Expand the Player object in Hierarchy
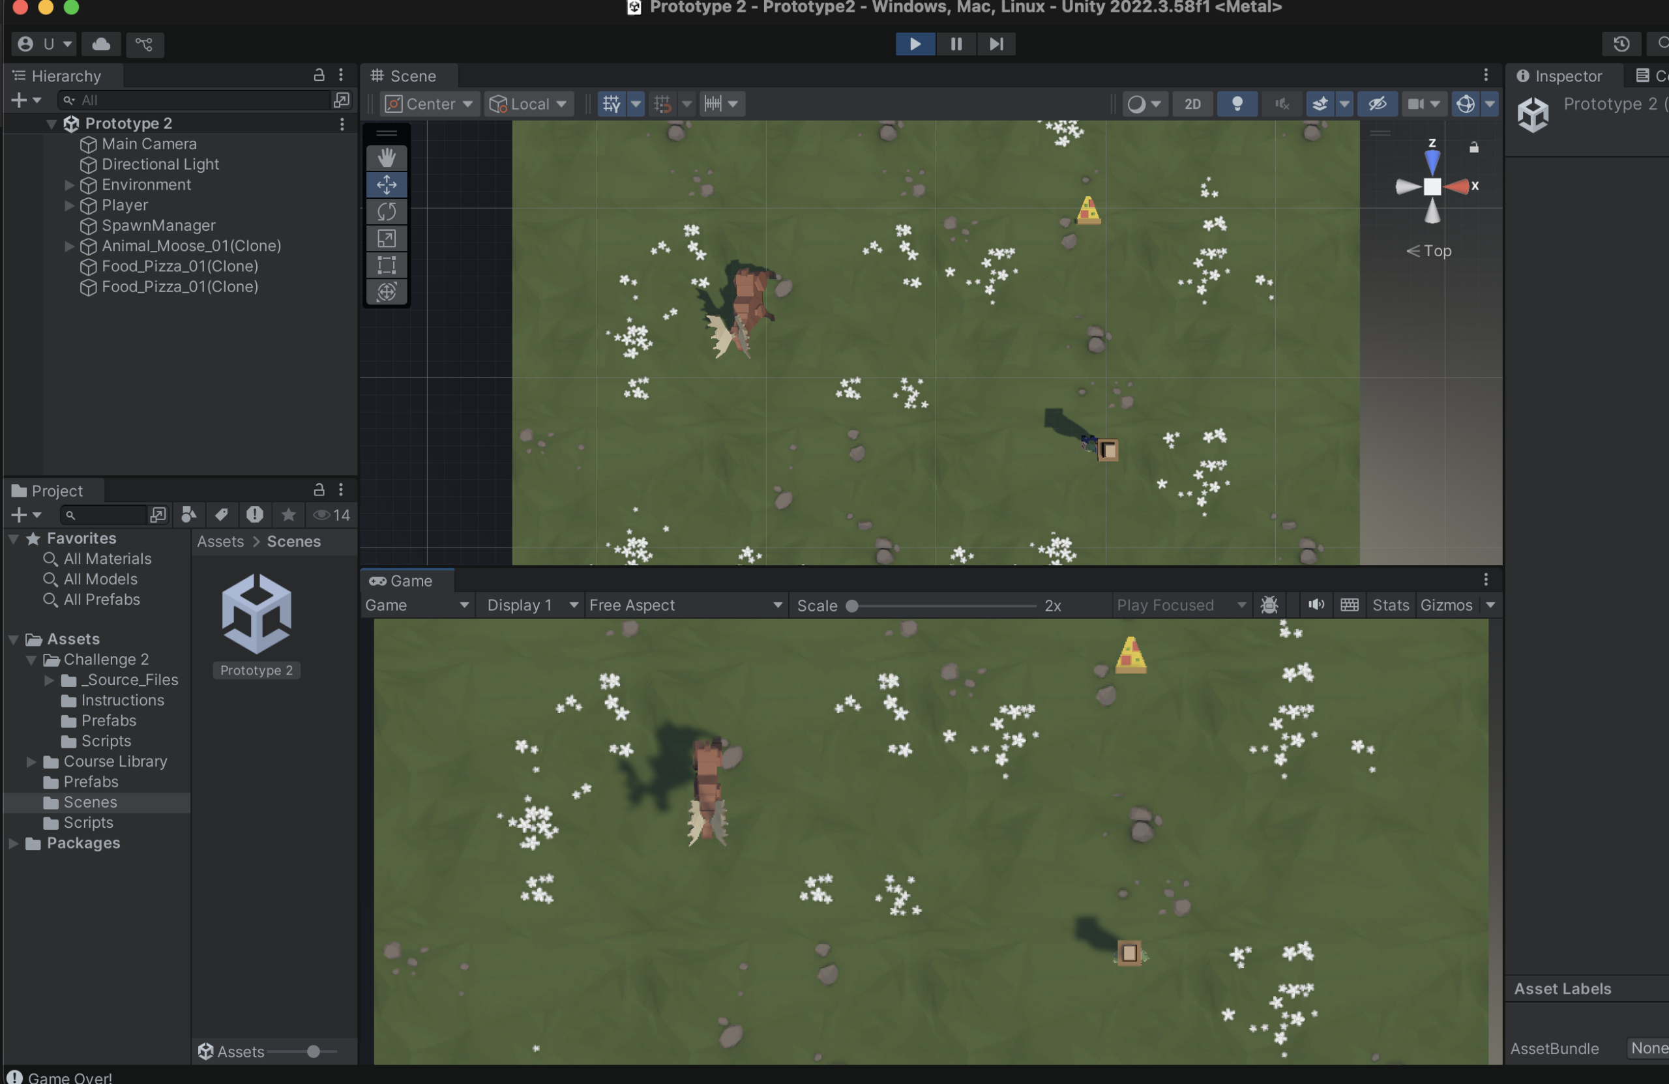The image size is (1669, 1084). pyautogui.click(x=69, y=205)
